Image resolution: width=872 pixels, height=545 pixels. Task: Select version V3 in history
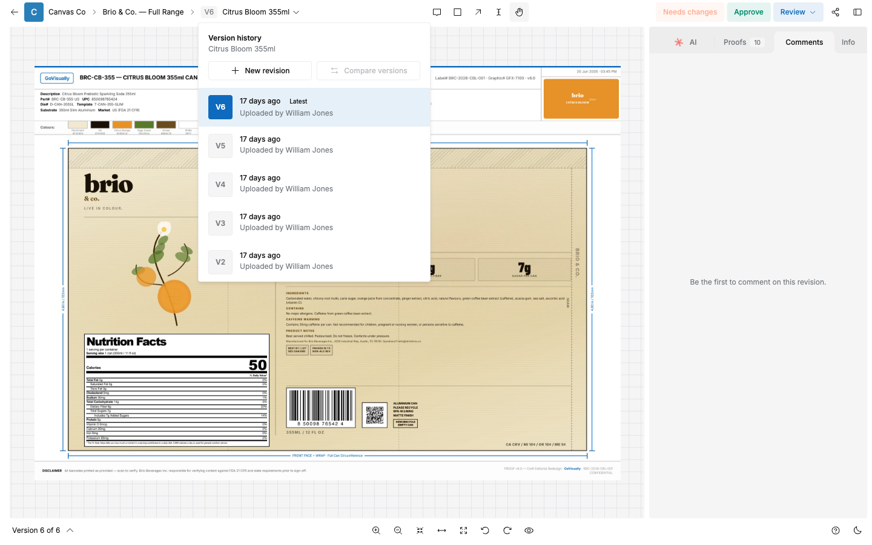[314, 223]
